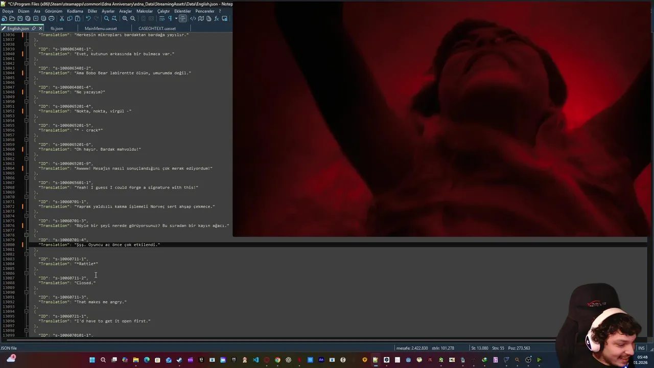Collapse the fold marker at line 13046
654x368 pixels.
pos(26,82)
